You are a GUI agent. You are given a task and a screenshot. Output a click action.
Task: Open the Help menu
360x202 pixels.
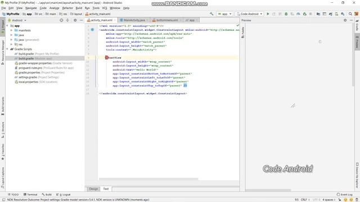click(126, 8)
